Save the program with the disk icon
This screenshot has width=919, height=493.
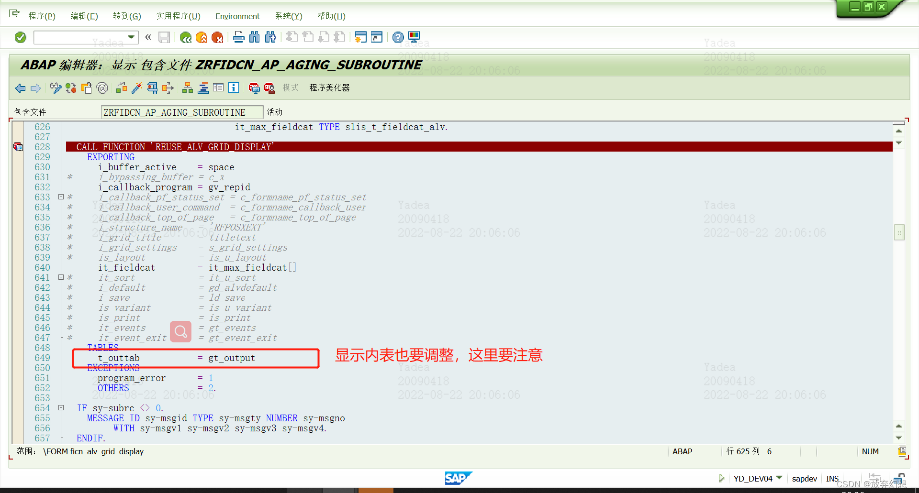pos(164,37)
